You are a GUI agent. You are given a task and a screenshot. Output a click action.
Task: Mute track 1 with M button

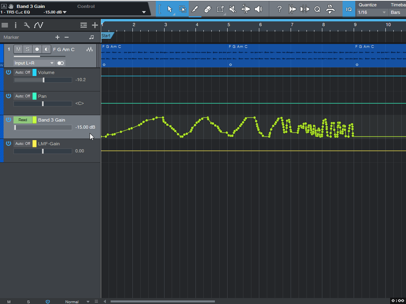[x=18, y=49]
